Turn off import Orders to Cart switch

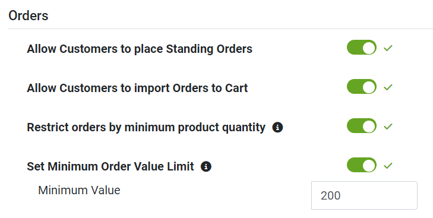362,87
